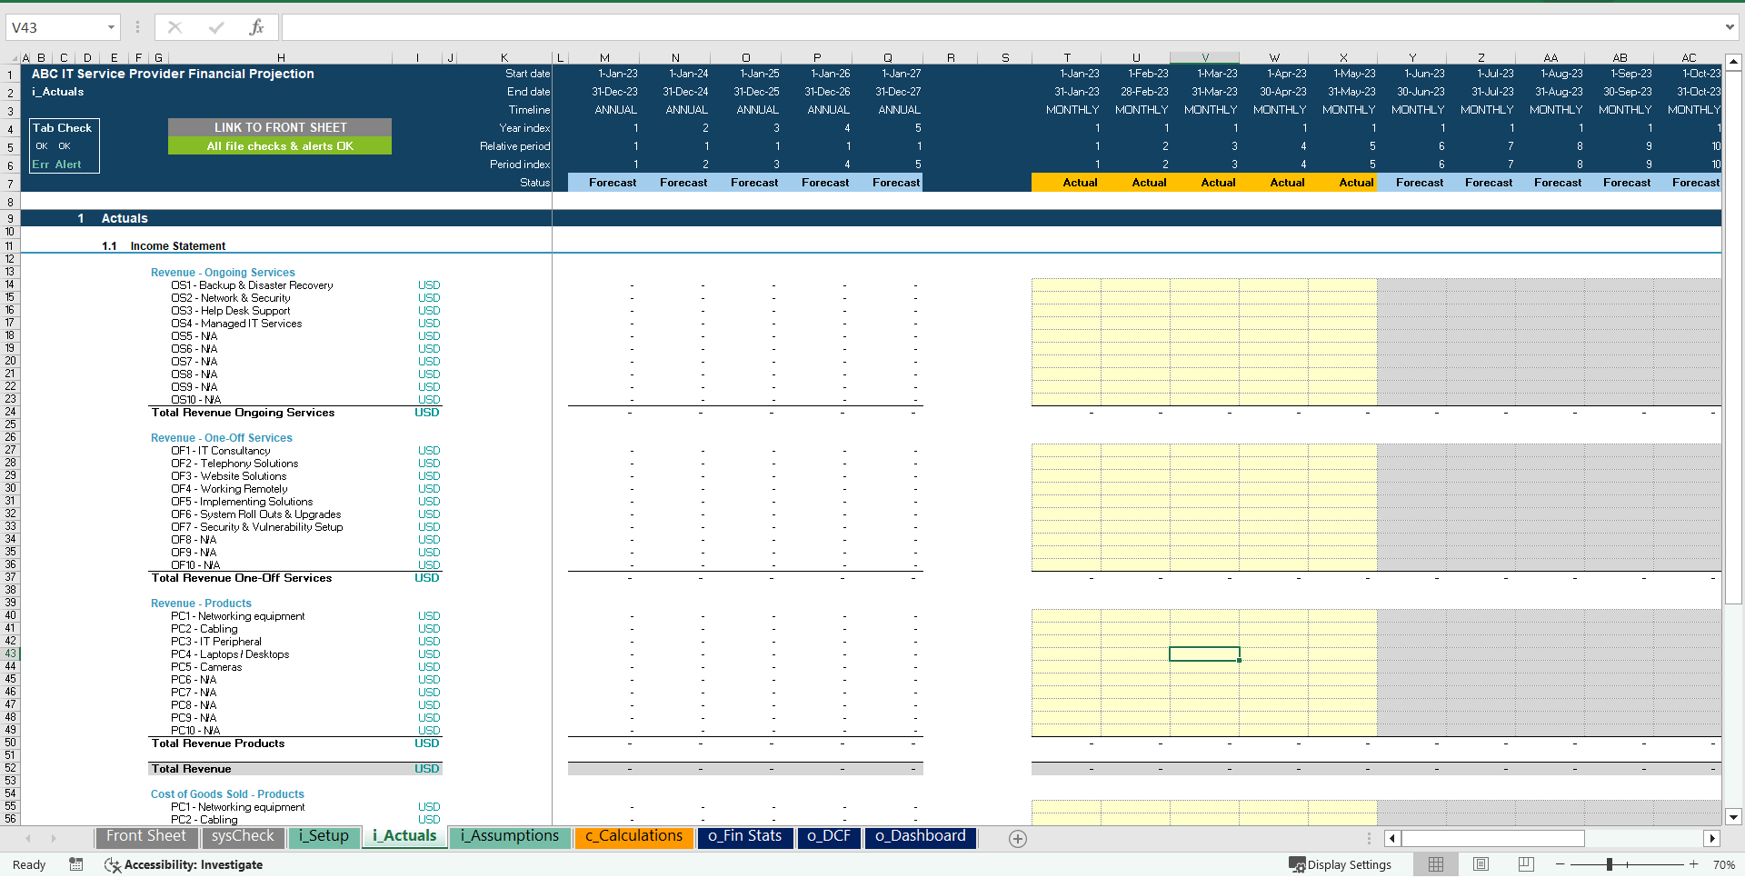The height and width of the screenshot is (878, 1745).
Task: Click All file checks & alerts OK banner
Action: [280, 145]
